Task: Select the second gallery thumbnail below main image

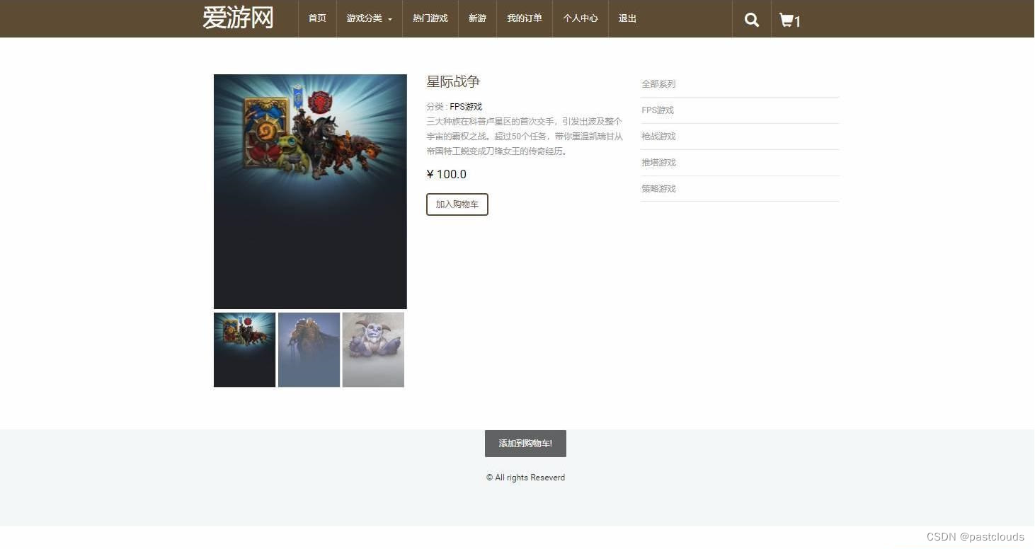Action: click(x=309, y=349)
